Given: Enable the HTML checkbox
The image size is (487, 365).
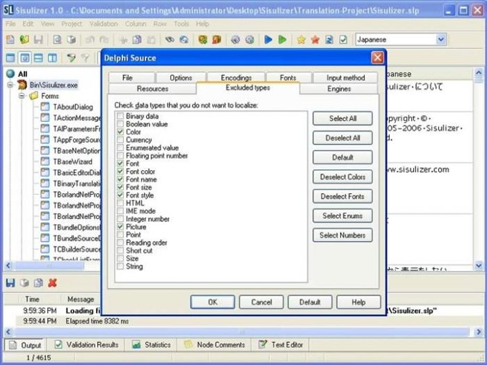Looking at the screenshot, I should tap(120, 203).
